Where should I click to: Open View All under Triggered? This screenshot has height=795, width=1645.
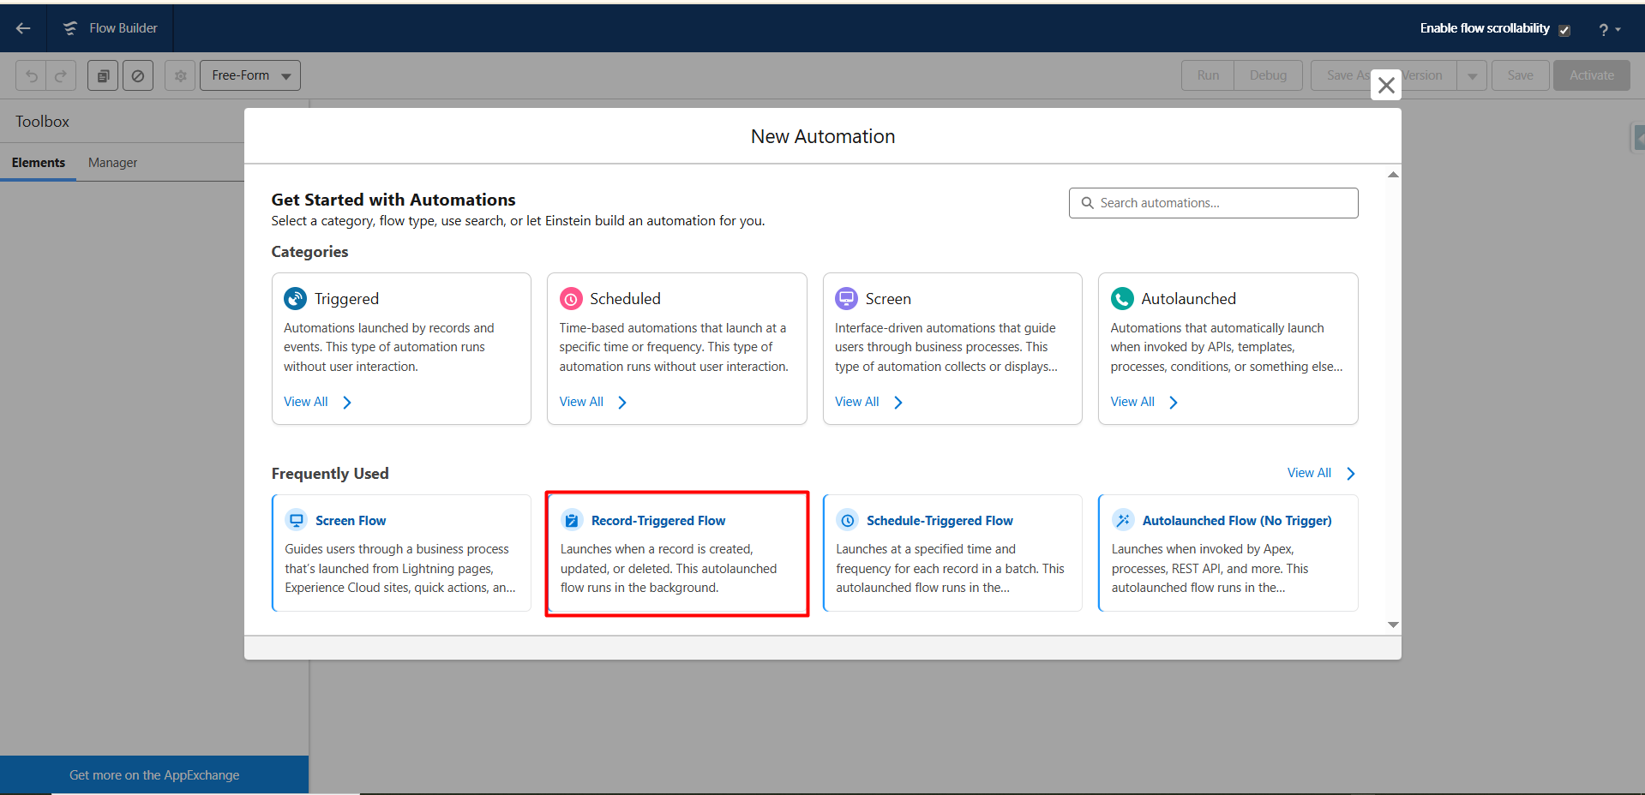point(306,402)
